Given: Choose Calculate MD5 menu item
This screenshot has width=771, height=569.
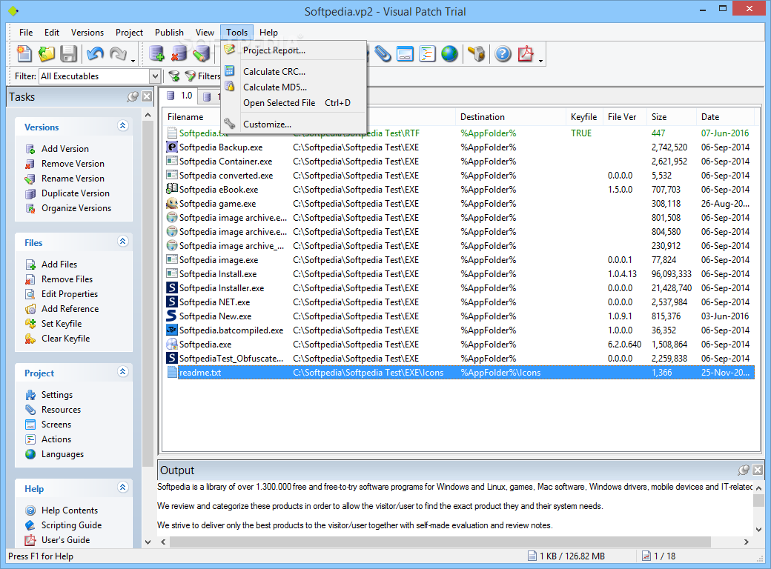Looking at the screenshot, I should click(x=294, y=87).
